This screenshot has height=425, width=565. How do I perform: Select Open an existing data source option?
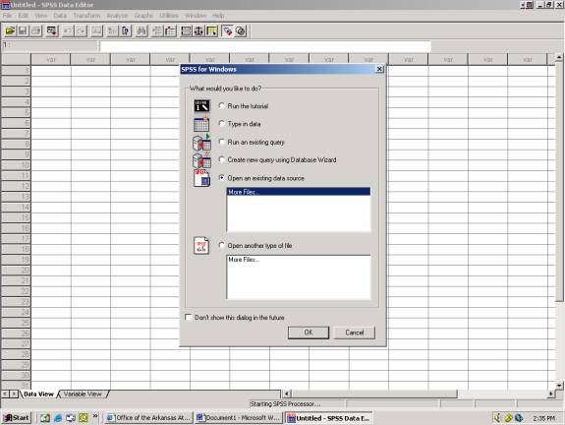pos(222,178)
